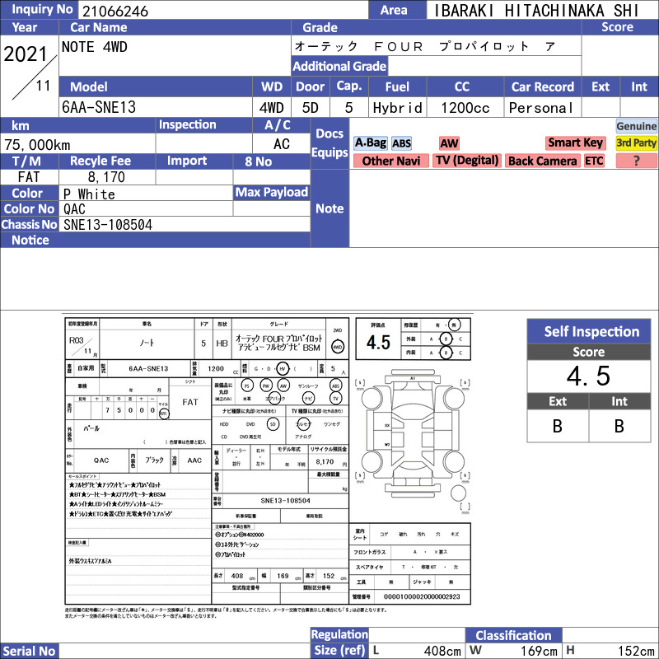659x659 pixels.
Task: Click the Max Payload label
Action: [272, 193]
